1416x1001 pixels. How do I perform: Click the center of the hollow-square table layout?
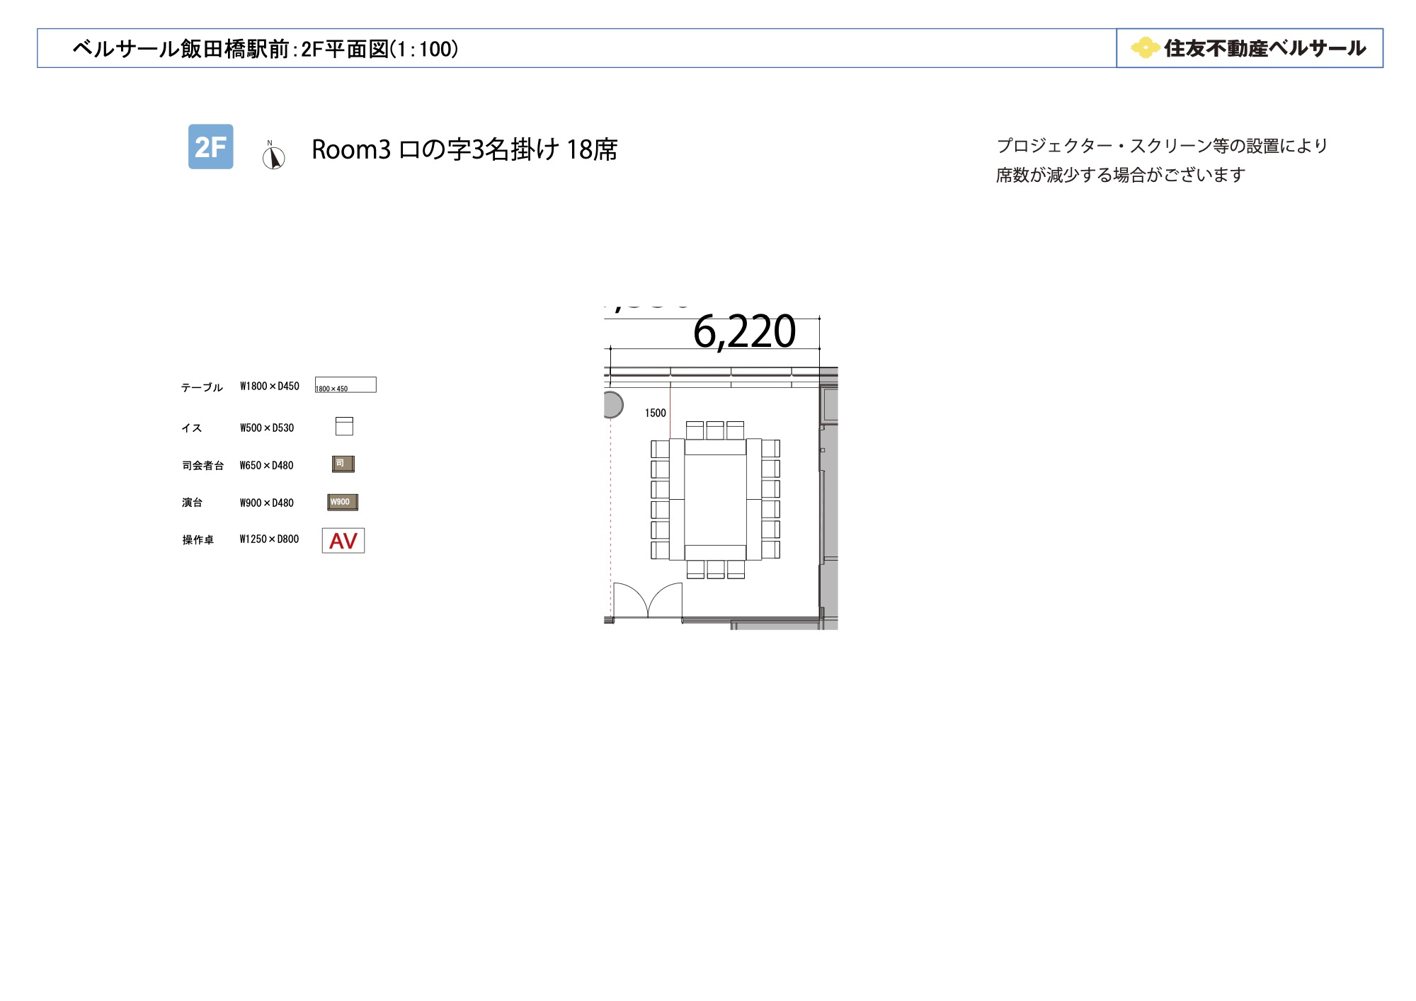coord(715,500)
